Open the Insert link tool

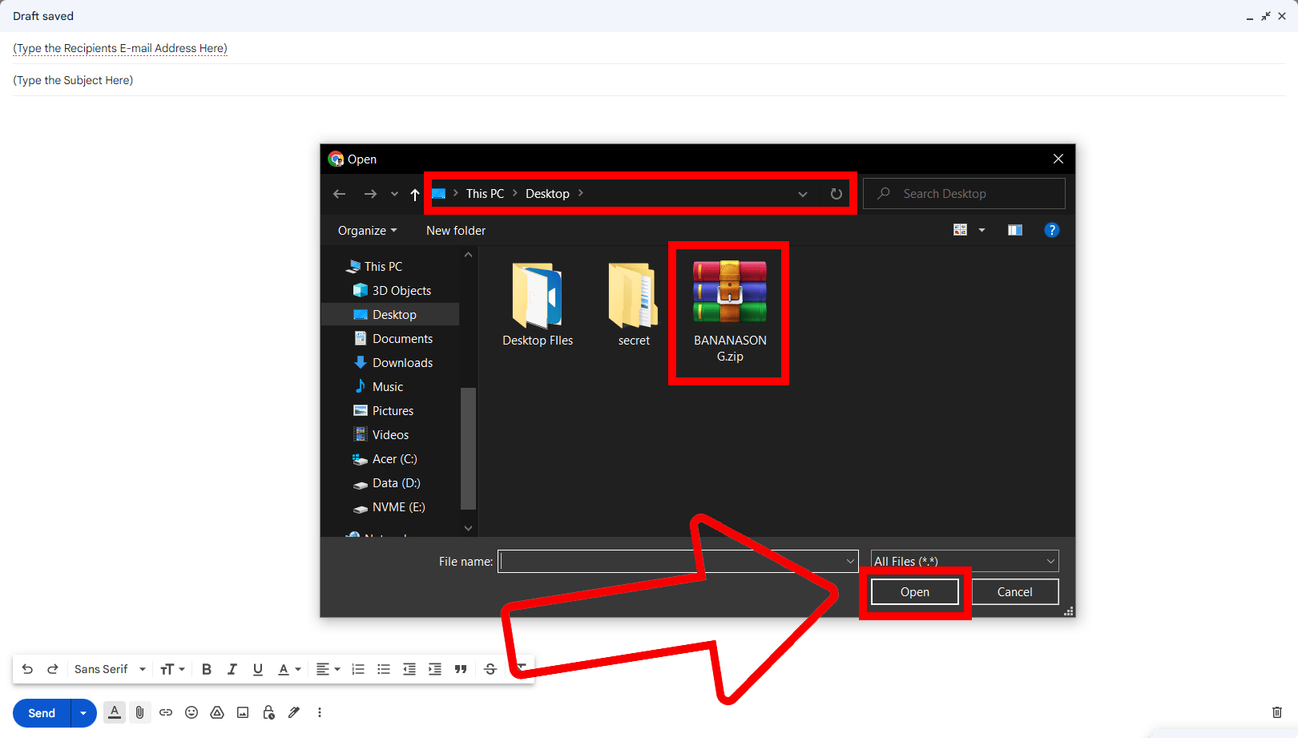coord(166,712)
